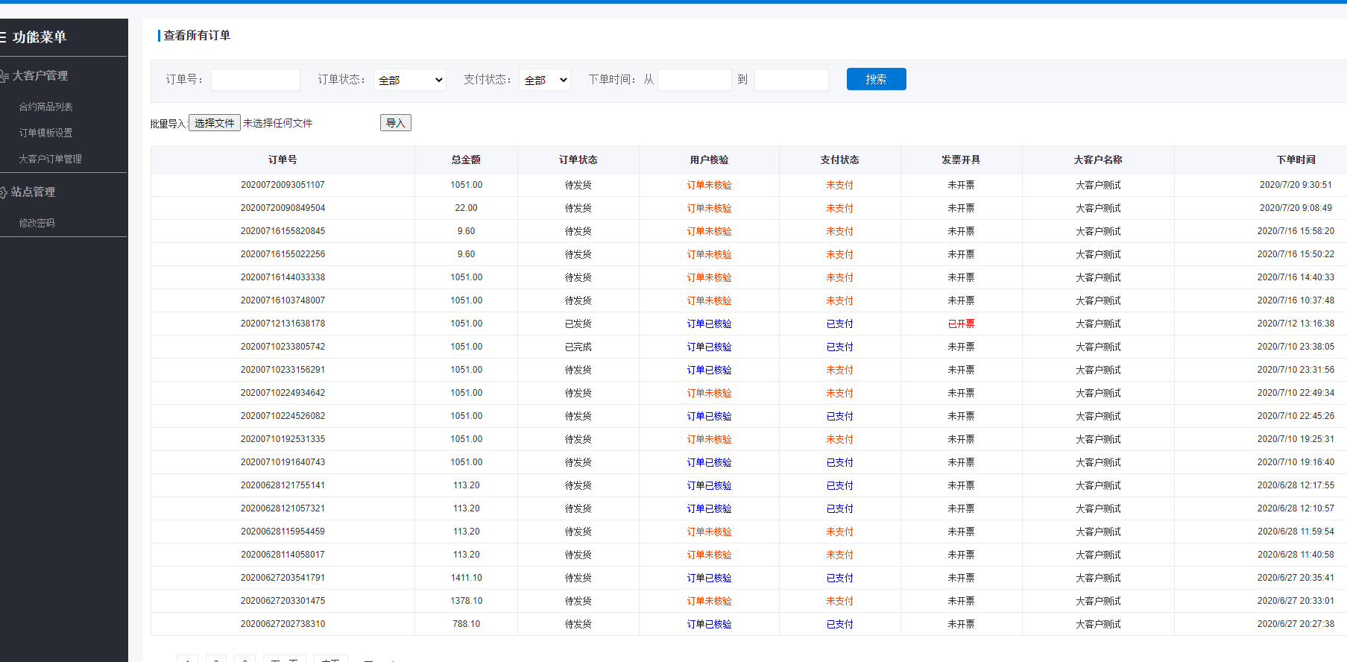Focus the 下单时间 start date field
The image size is (1347, 662).
695,80
